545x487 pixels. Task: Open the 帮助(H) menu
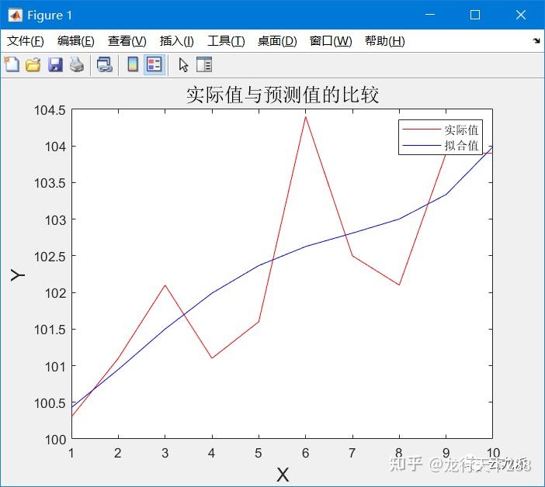[x=385, y=41]
